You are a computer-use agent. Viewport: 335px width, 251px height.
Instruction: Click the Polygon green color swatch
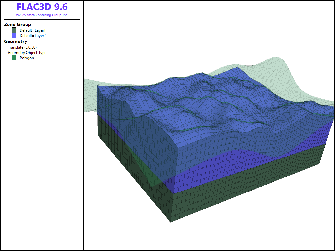pyautogui.click(x=14, y=58)
